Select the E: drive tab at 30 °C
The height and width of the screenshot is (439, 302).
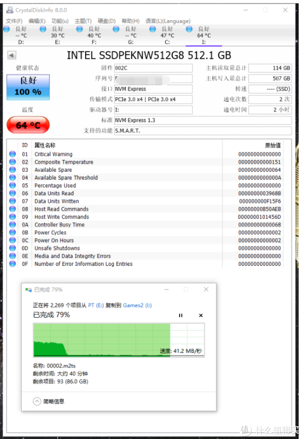coord(57,36)
